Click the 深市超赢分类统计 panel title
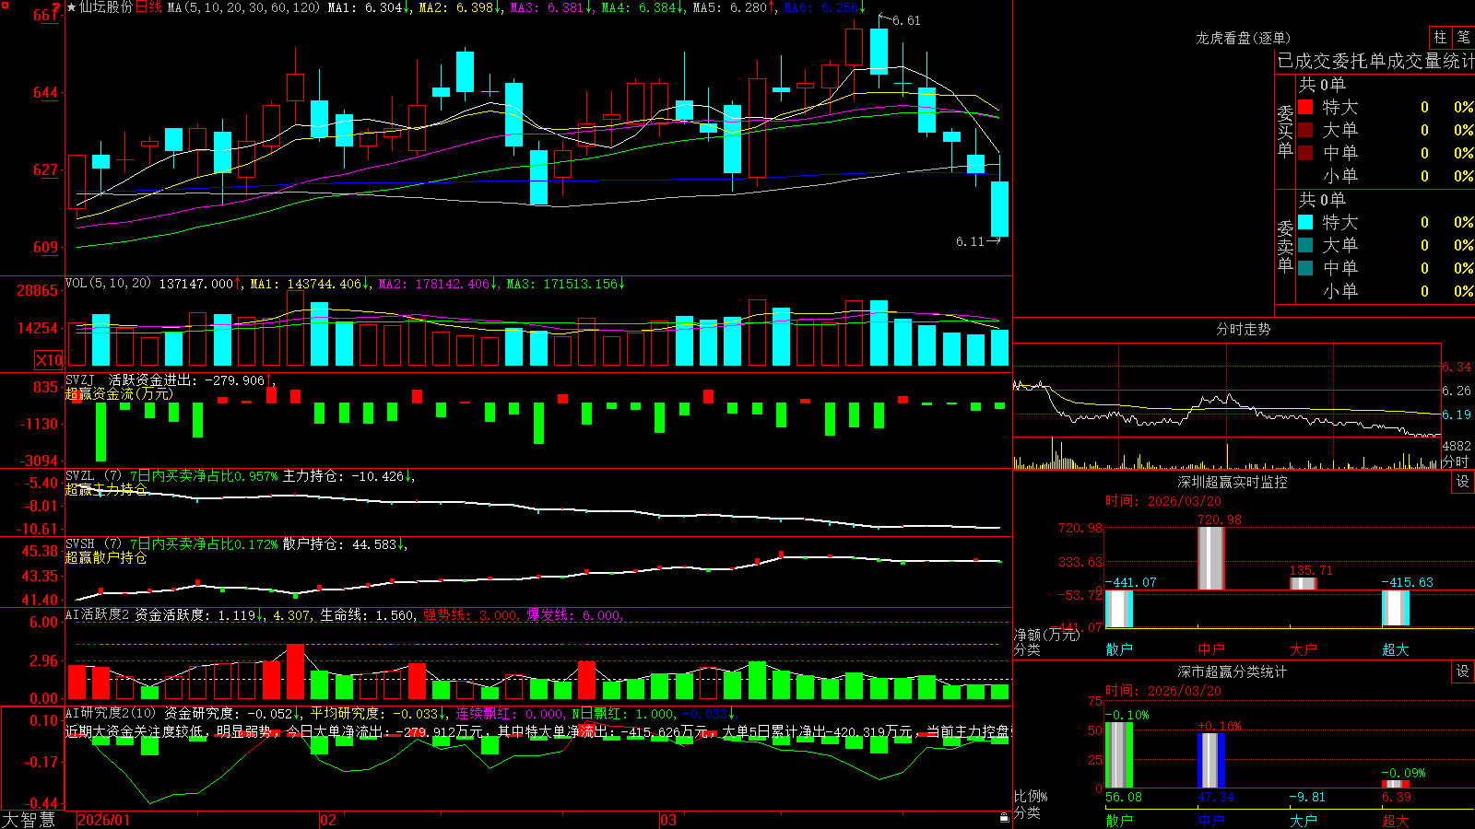The height and width of the screenshot is (829, 1475). 1232,671
